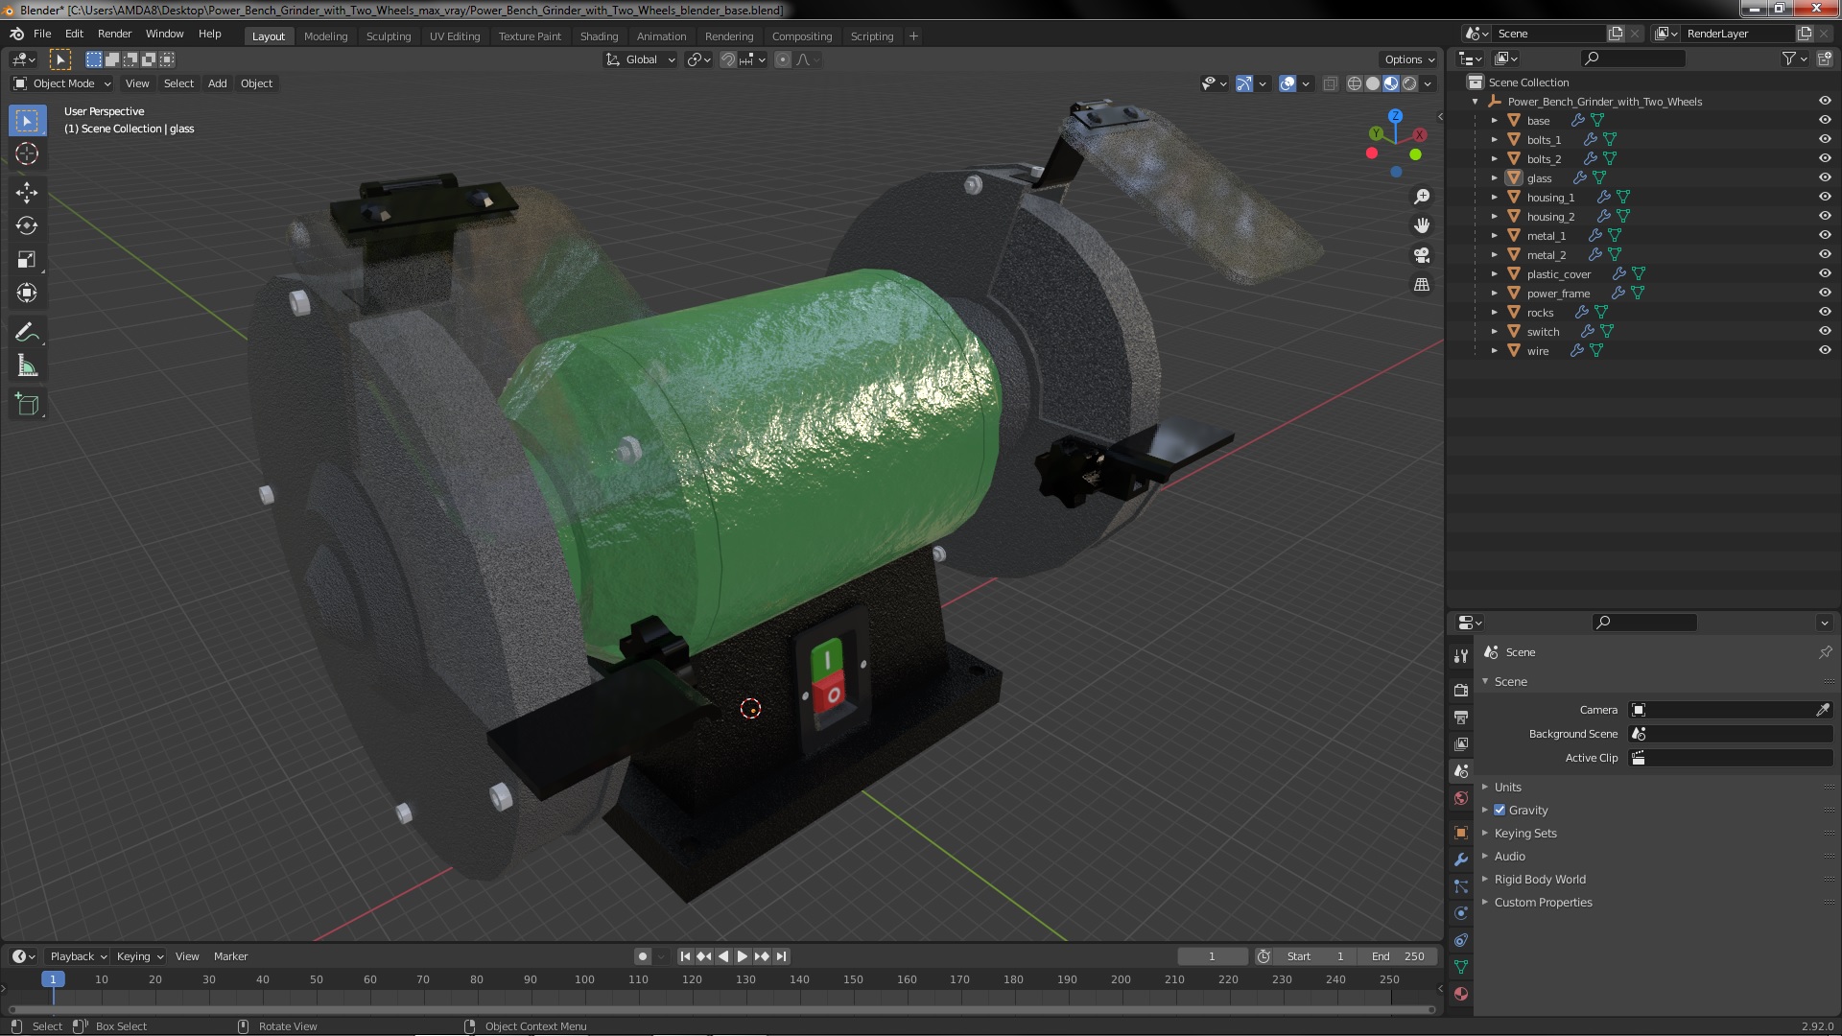
Task: Disable the Gravity checkbox
Action: click(1500, 810)
